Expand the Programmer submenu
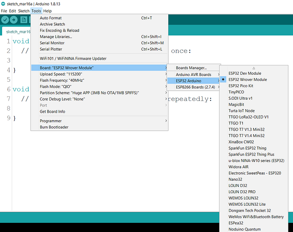293x232 pixels. 100,121
